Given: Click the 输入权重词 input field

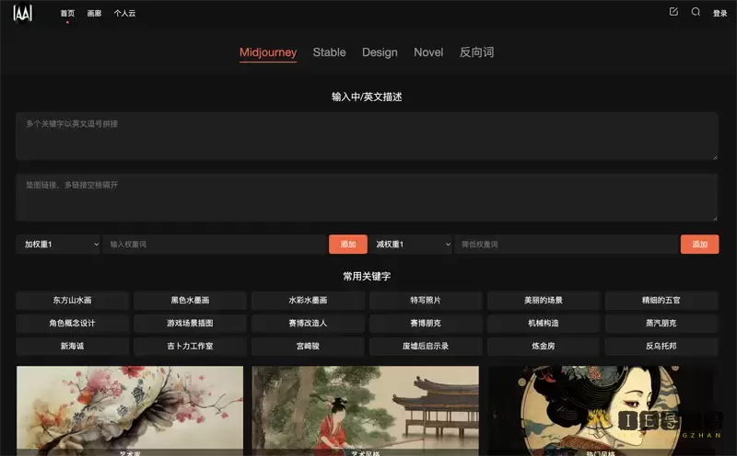Looking at the screenshot, I should (214, 245).
